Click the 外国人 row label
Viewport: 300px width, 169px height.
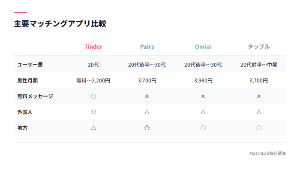click(25, 112)
